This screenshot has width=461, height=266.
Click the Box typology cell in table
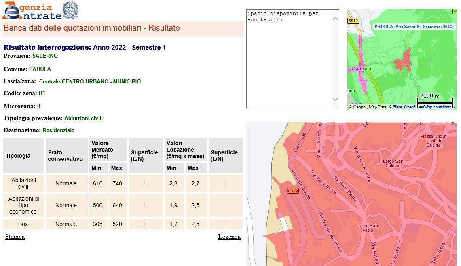coord(23,224)
